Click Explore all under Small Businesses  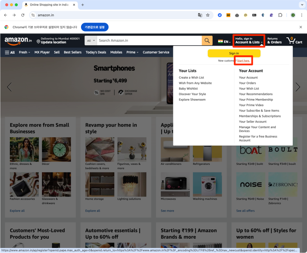[17, 211]
